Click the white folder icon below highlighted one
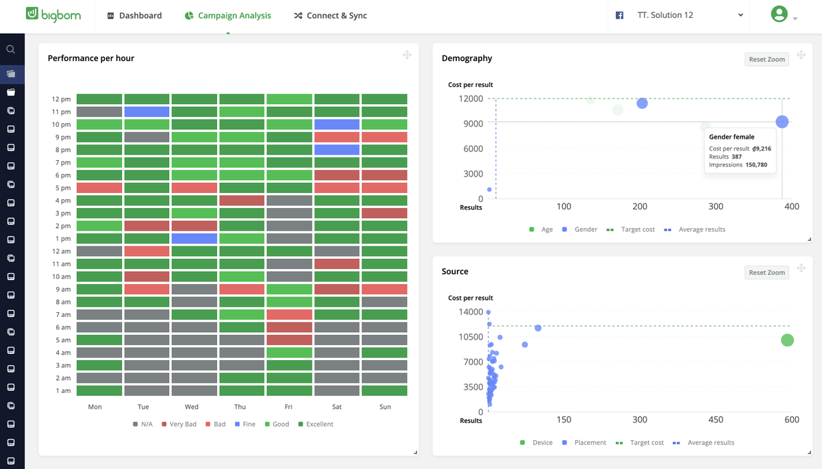822x469 pixels. click(x=11, y=92)
